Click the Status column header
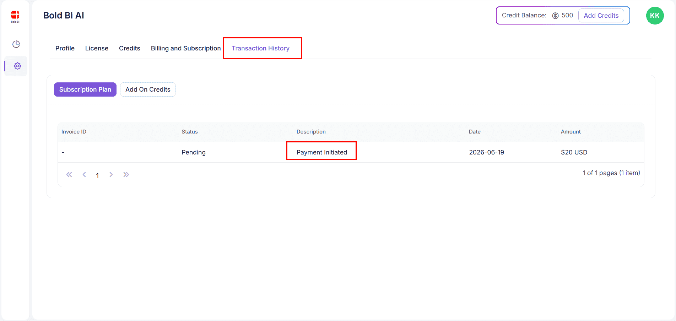Image resolution: width=676 pixels, height=321 pixels. [x=190, y=132]
